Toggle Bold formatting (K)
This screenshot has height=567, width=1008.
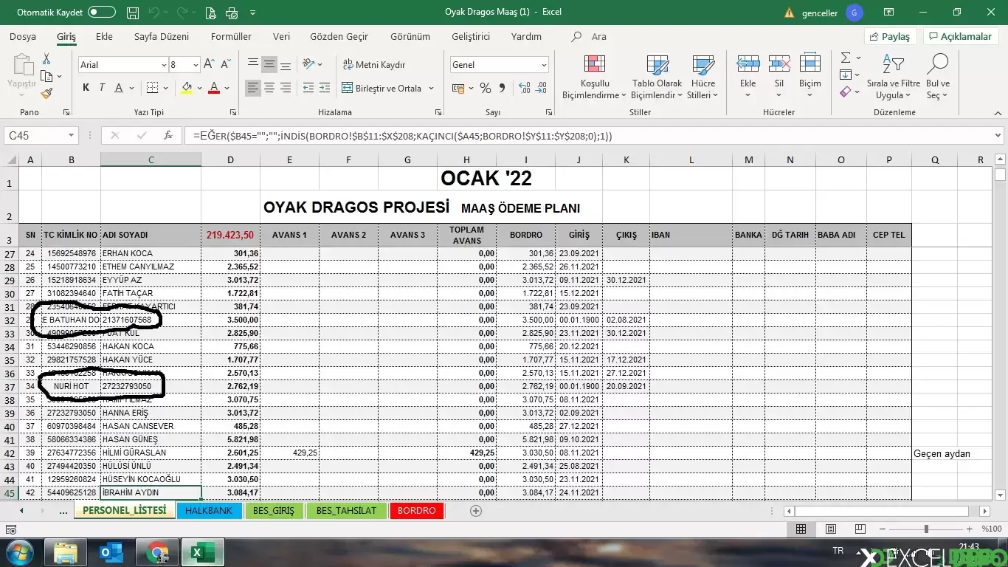point(86,88)
